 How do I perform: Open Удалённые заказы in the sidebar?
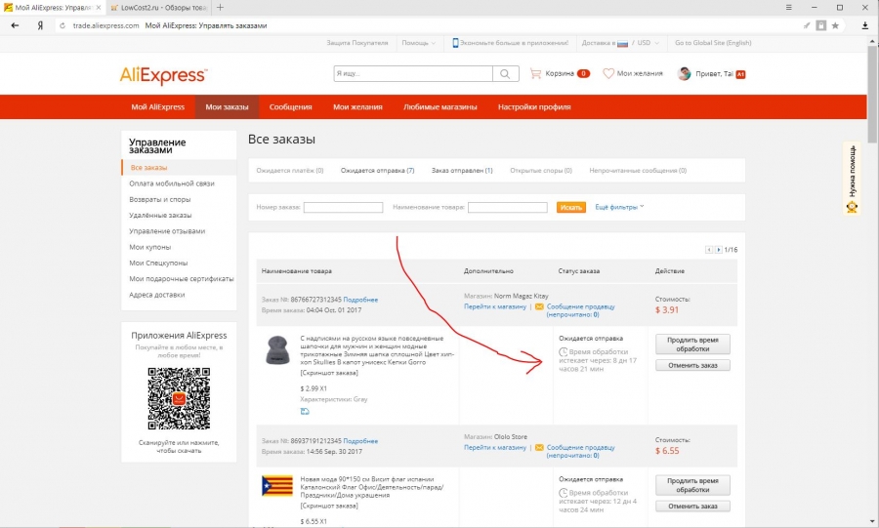tap(160, 216)
